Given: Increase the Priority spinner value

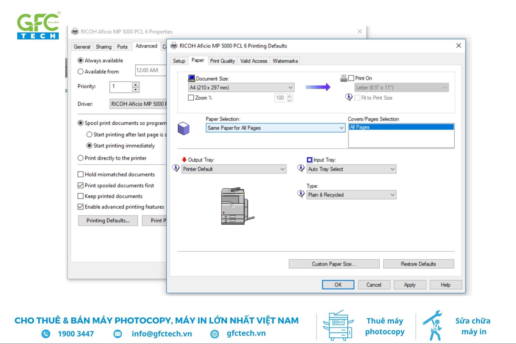Looking at the screenshot, I should pos(136,85).
